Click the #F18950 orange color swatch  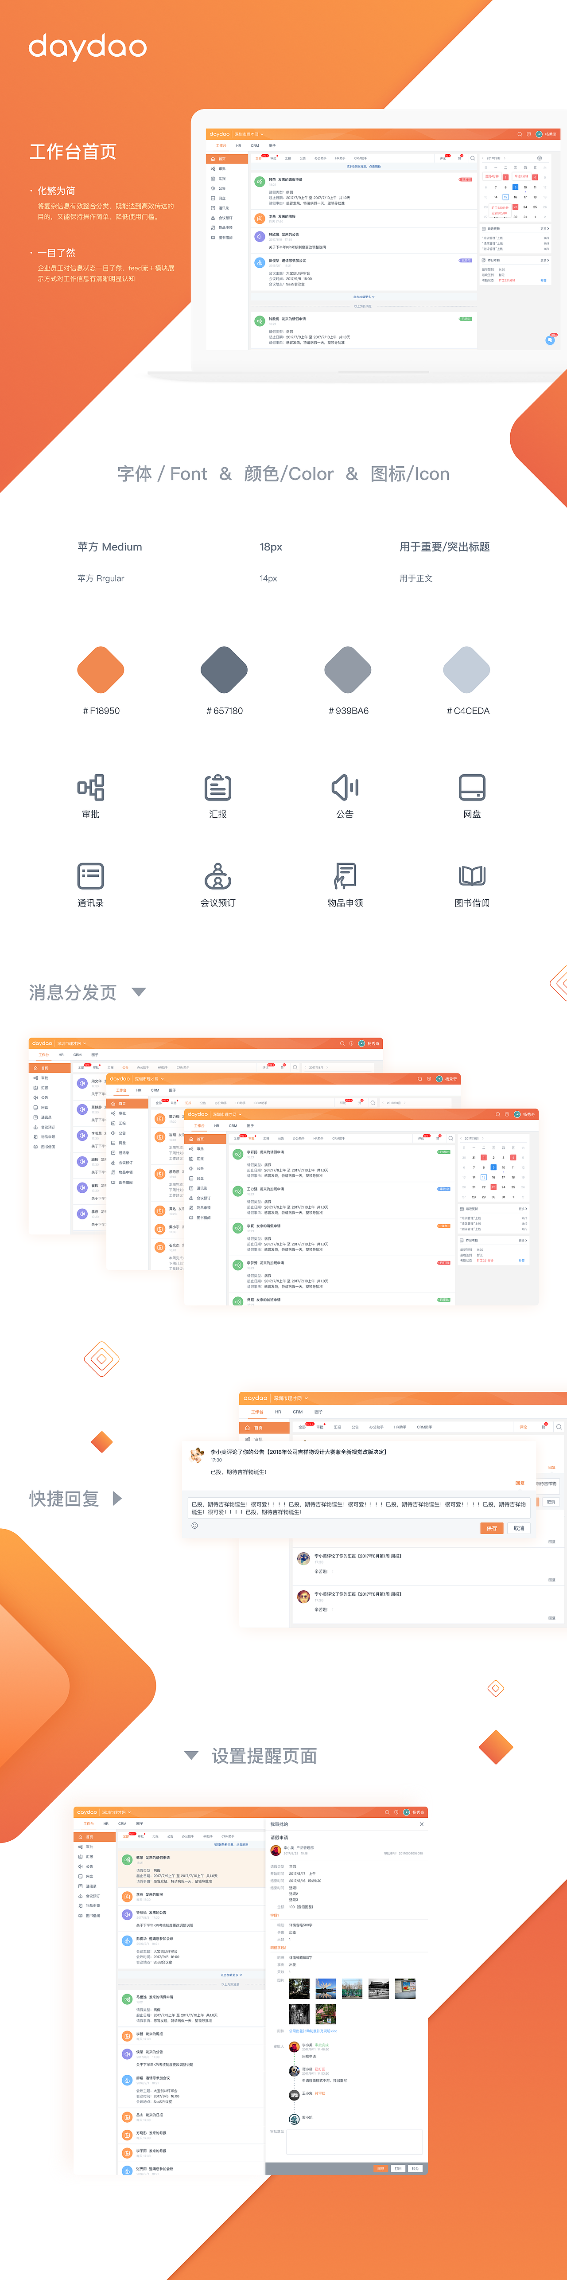click(x=100, y=670)
